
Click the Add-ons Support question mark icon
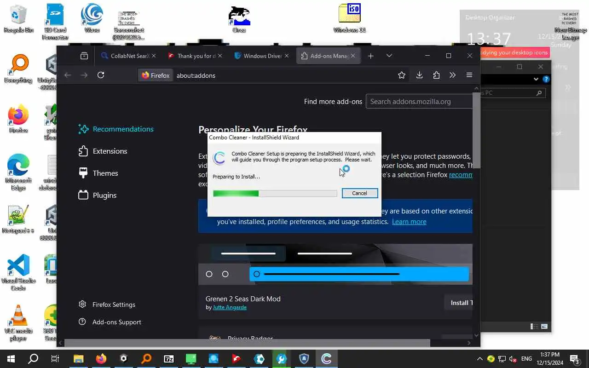tap(82, 322)
